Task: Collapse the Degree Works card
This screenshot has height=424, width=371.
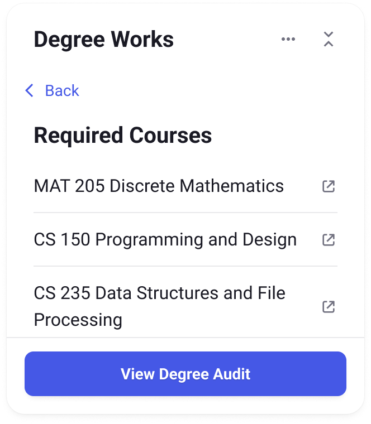Action: point(329,39)
